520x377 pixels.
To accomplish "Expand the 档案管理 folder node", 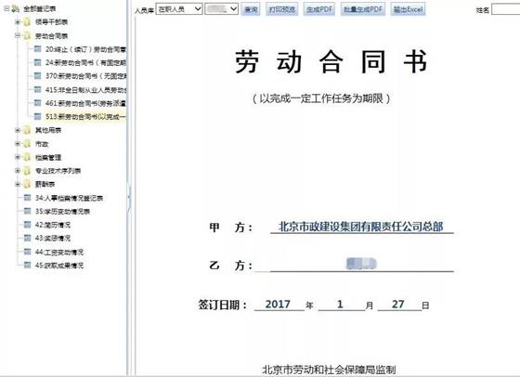I will (x=18, y=157).
